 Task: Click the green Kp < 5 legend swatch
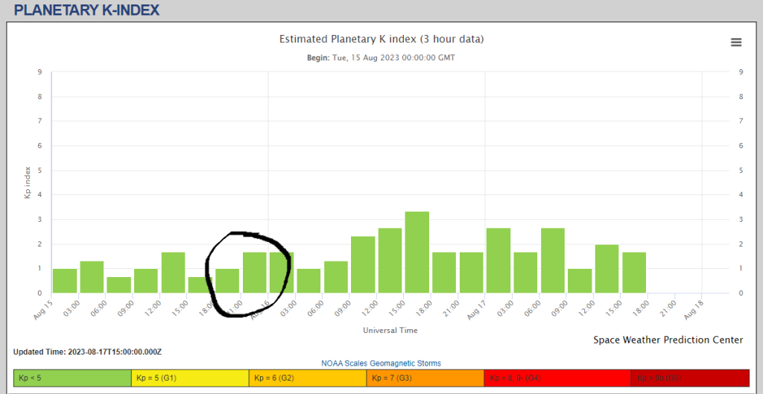[x=72, y=378]
